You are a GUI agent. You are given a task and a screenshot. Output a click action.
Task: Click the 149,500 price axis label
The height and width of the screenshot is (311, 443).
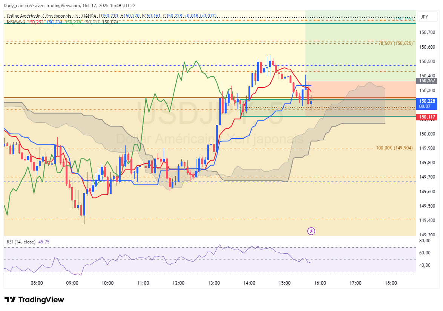(x=427, y=206)
